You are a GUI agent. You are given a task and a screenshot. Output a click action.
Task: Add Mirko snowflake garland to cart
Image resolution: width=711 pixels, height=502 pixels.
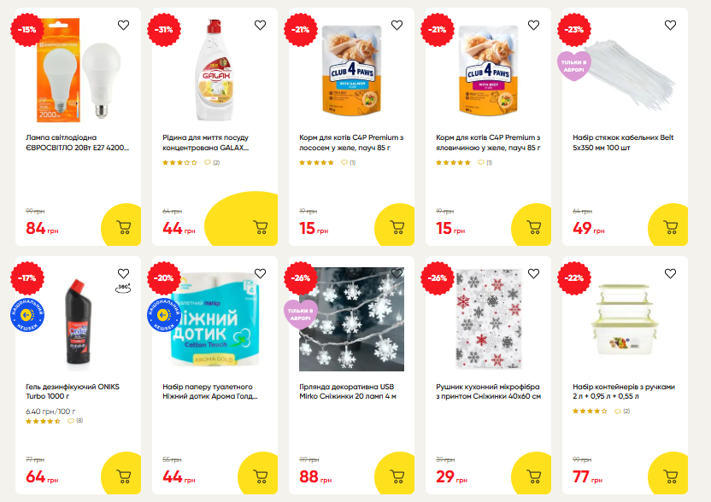click(397, 476)
